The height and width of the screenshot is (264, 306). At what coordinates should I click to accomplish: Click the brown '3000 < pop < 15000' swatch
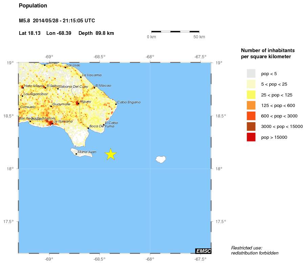click(x=251, y=127)
